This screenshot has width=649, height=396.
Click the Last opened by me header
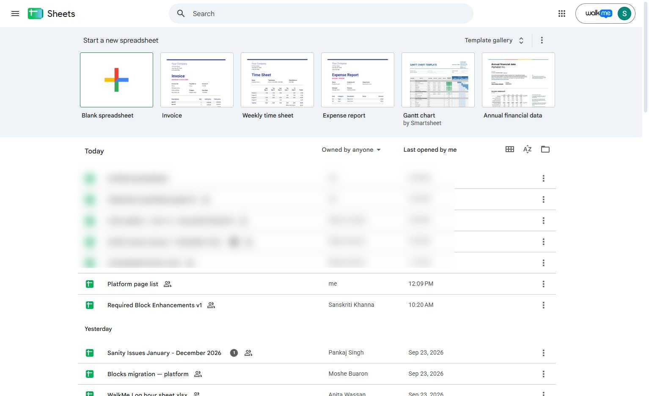[x=430, y=150]
